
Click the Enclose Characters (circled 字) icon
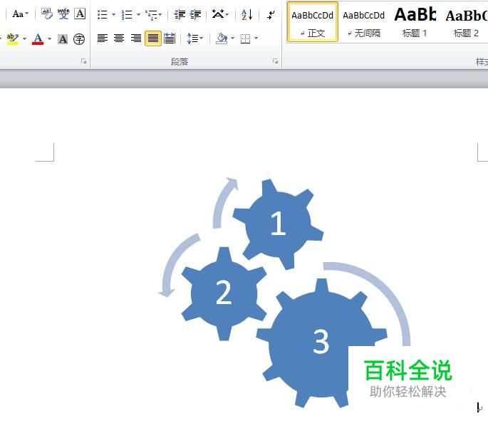[79, 39]
